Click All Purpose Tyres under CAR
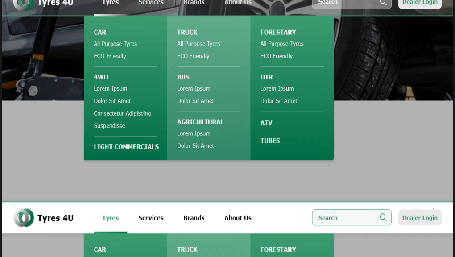Viewport: 455px width, 257px height. point(115,44)
